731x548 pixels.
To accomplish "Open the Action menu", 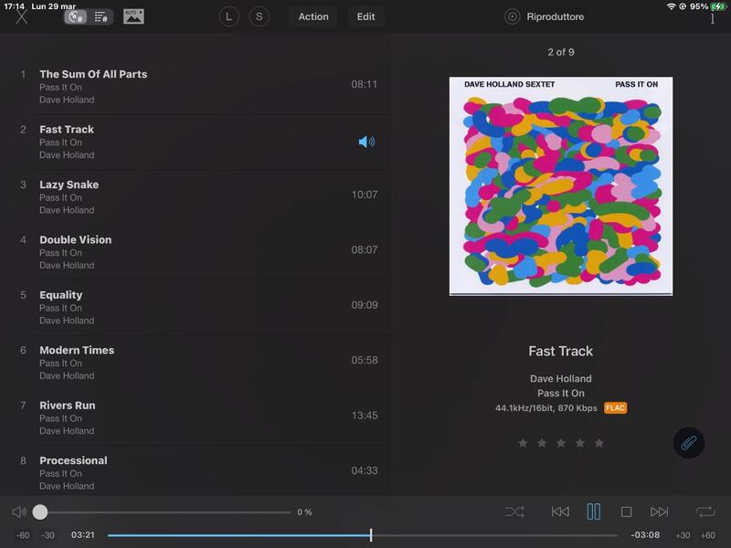I will click(313, 16).
